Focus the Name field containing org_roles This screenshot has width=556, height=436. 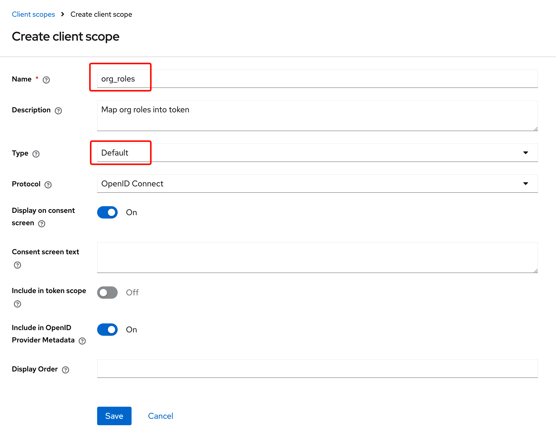coord(317,79)
